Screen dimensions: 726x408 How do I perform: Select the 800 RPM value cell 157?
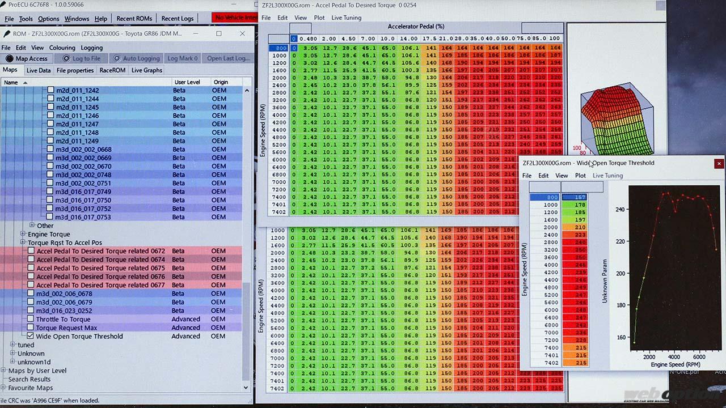click(x=575, y=197)
